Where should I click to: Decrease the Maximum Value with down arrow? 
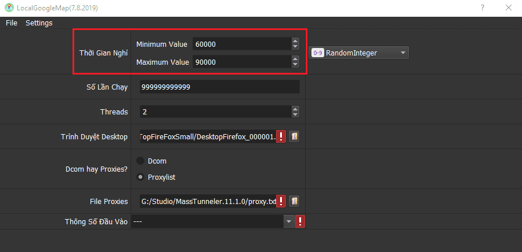click(295, 65)
